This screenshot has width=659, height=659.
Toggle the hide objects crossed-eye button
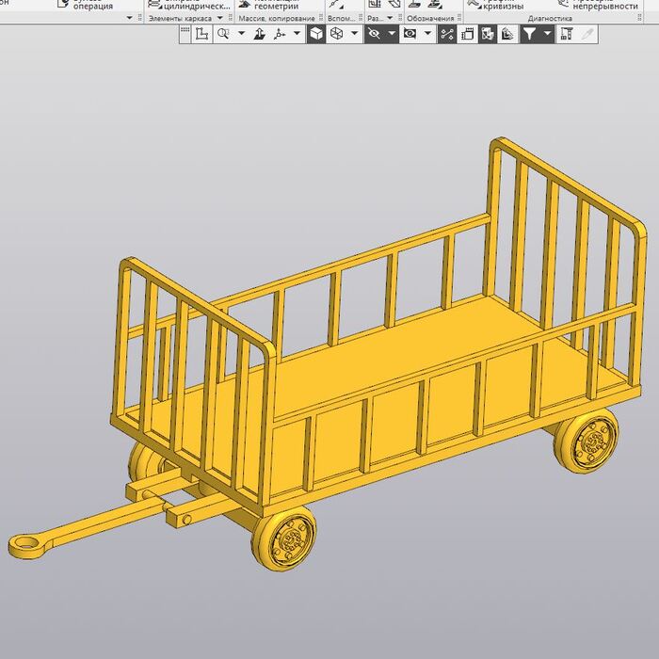click(374, 34)
